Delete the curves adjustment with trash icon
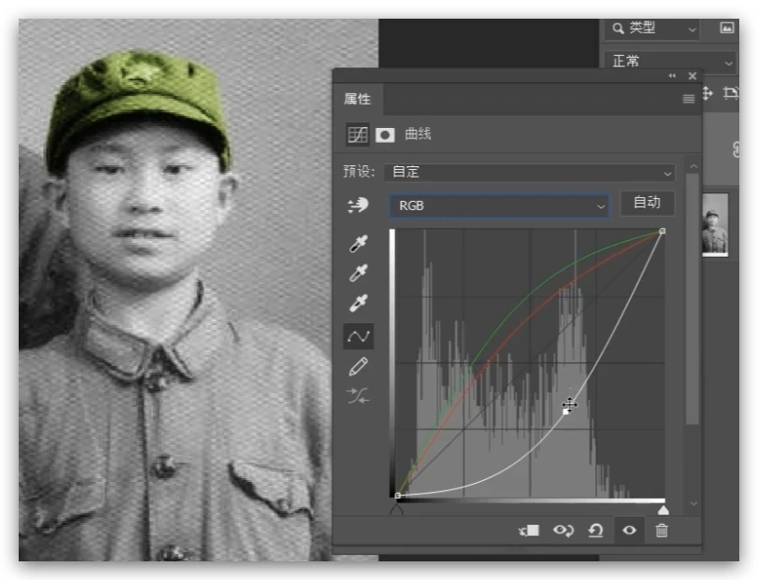Viewport: 758px width, 580px height. tap(662, 530)
